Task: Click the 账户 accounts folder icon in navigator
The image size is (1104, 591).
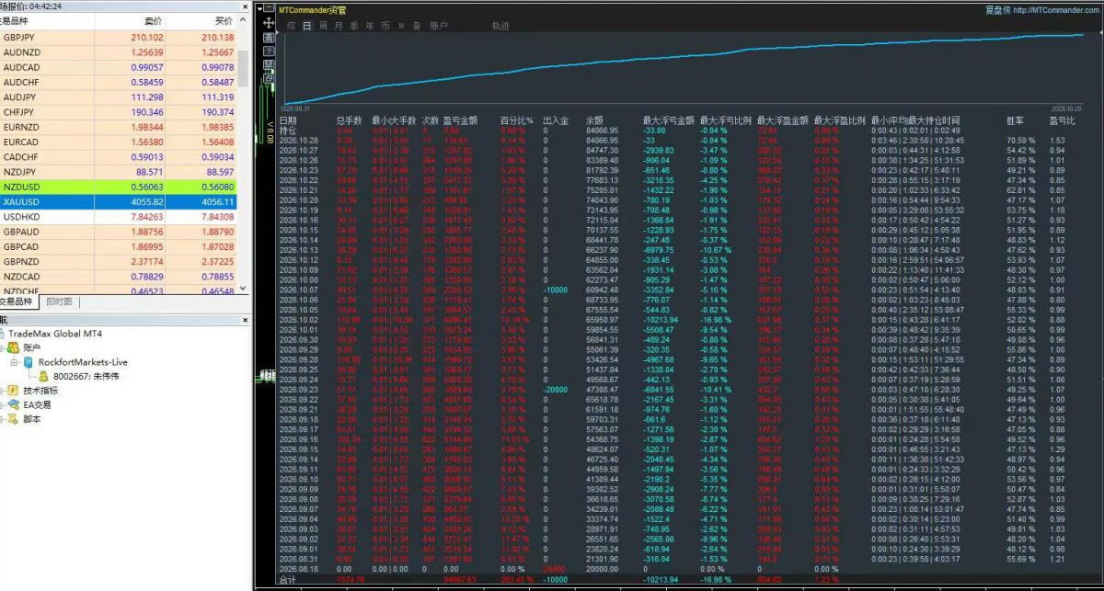Action: tap(13, 347)
